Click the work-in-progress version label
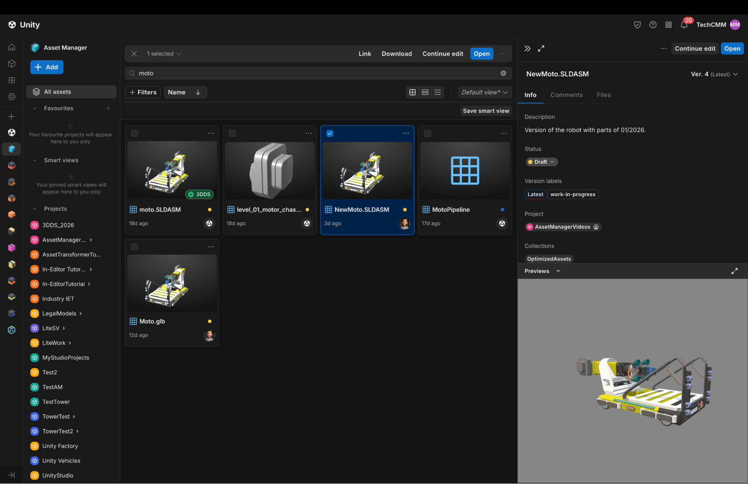Screen dimensions: 748x484 pos(573,195)
